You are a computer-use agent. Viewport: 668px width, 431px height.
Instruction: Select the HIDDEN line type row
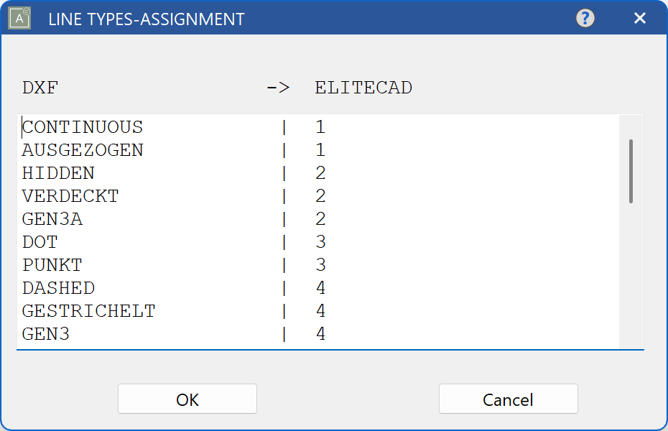click(x=57, y=173)
